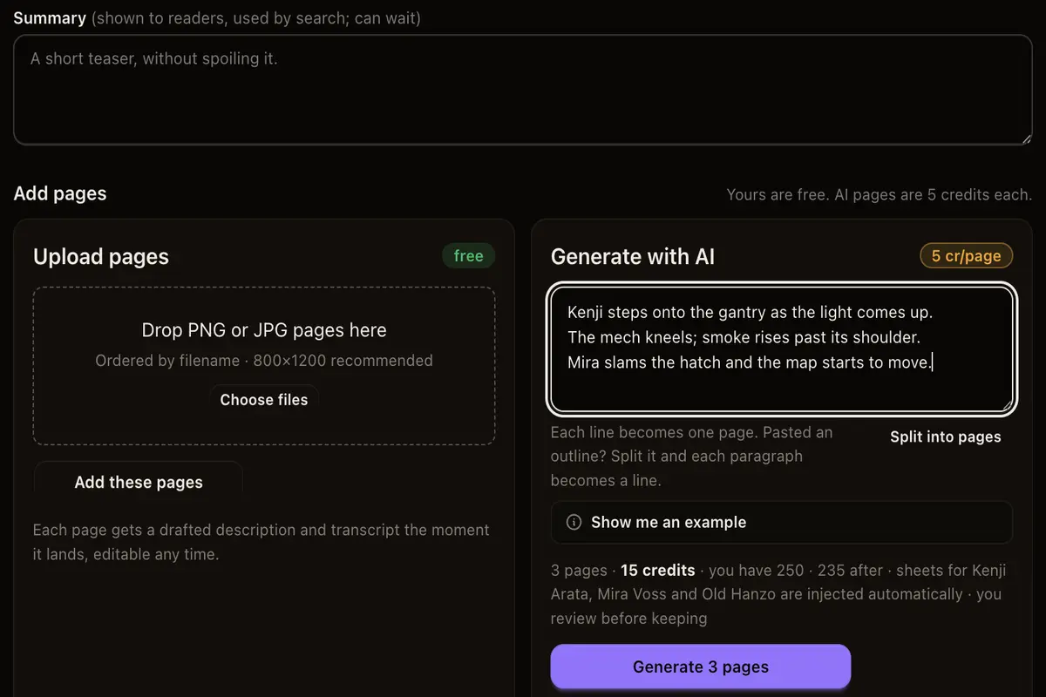The height and width of the screenshot is (697, 1046).
Task: Click the 5 cr/page badge
Action: point(966,256)
